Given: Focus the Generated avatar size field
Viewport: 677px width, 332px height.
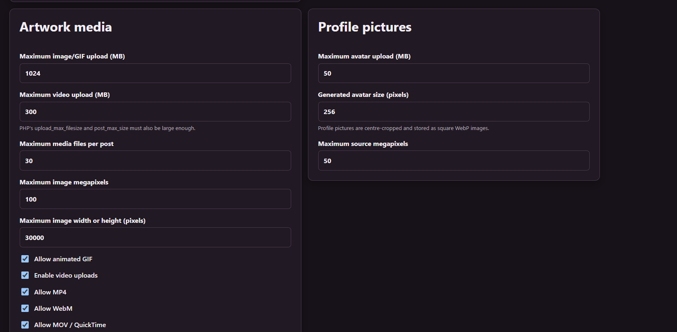Looking at the screenshot, I should [454, 112].
